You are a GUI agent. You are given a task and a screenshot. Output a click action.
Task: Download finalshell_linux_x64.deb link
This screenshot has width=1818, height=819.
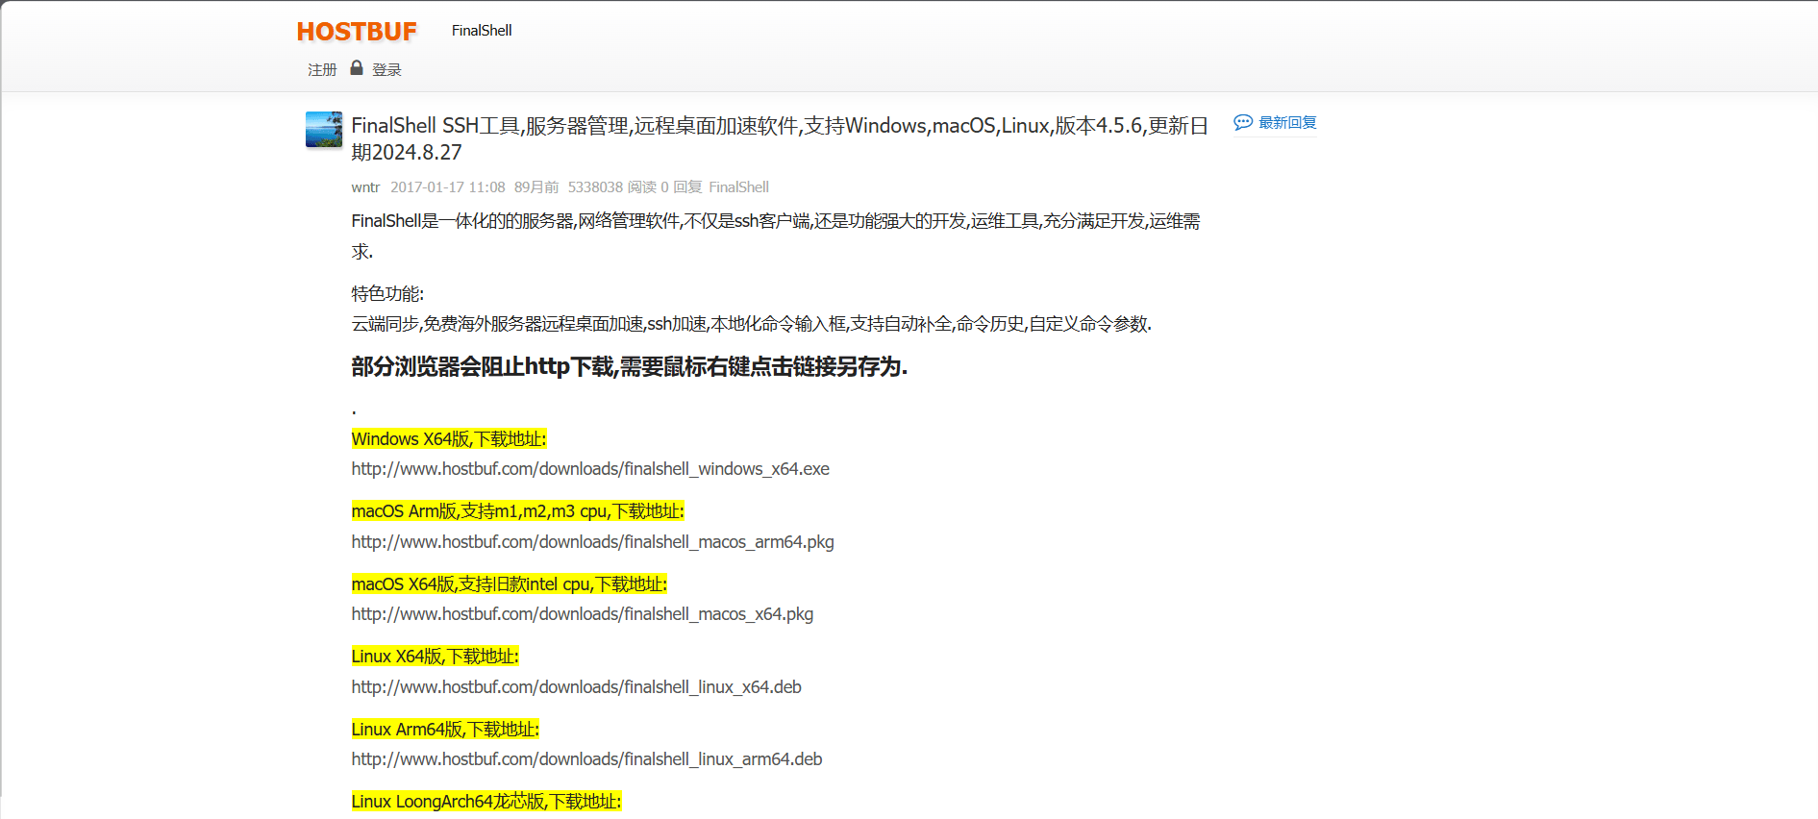click(576, 687)
